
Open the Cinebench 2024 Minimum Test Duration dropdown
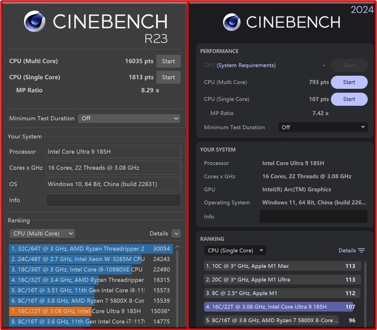322,127
